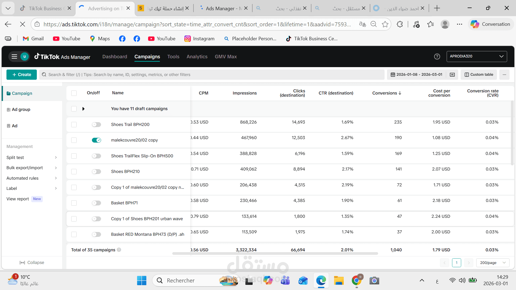Click the Create campaign button
This screenshot has width=516, height=290.
pyautogui.click(x=21, y=75)
